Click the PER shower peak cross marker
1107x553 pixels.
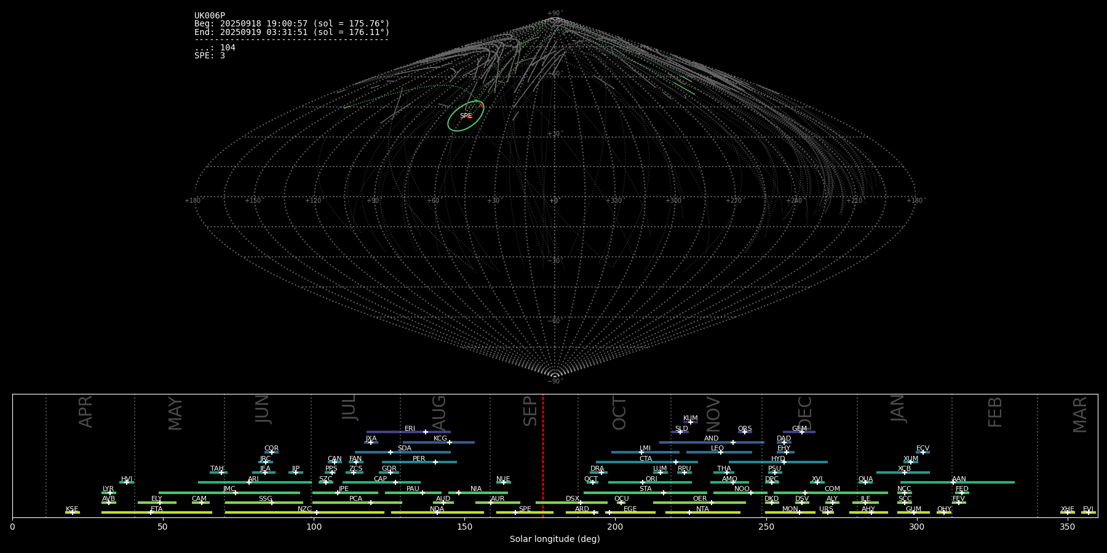435,462
